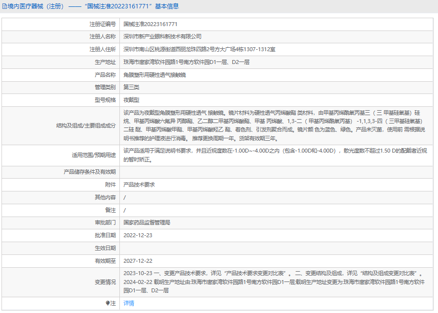The width and height of the screenshot is (438, 313).
Task: Click the expiry date 2027-12-22
Action: click(x=138, y=261)
